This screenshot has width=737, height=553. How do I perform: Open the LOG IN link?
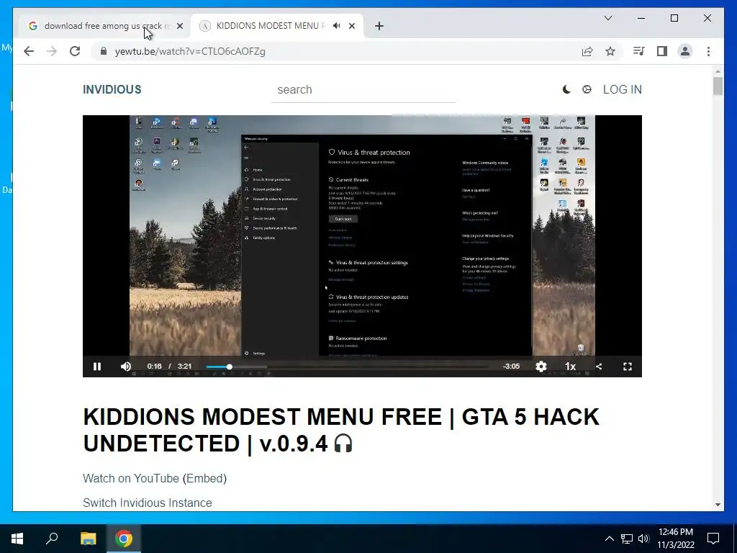click(x=623, y=89)
